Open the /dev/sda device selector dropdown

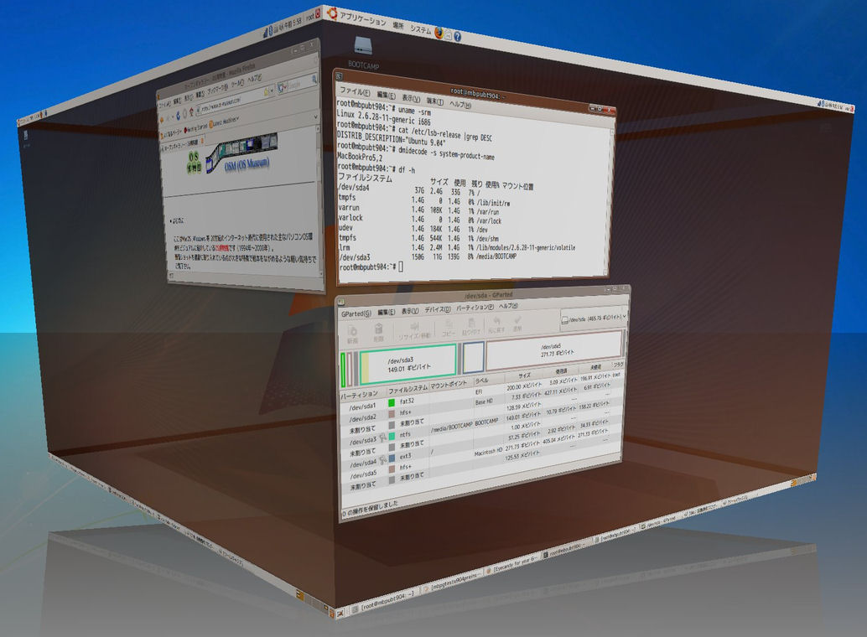pyautogui.click(x=594, y=318)
